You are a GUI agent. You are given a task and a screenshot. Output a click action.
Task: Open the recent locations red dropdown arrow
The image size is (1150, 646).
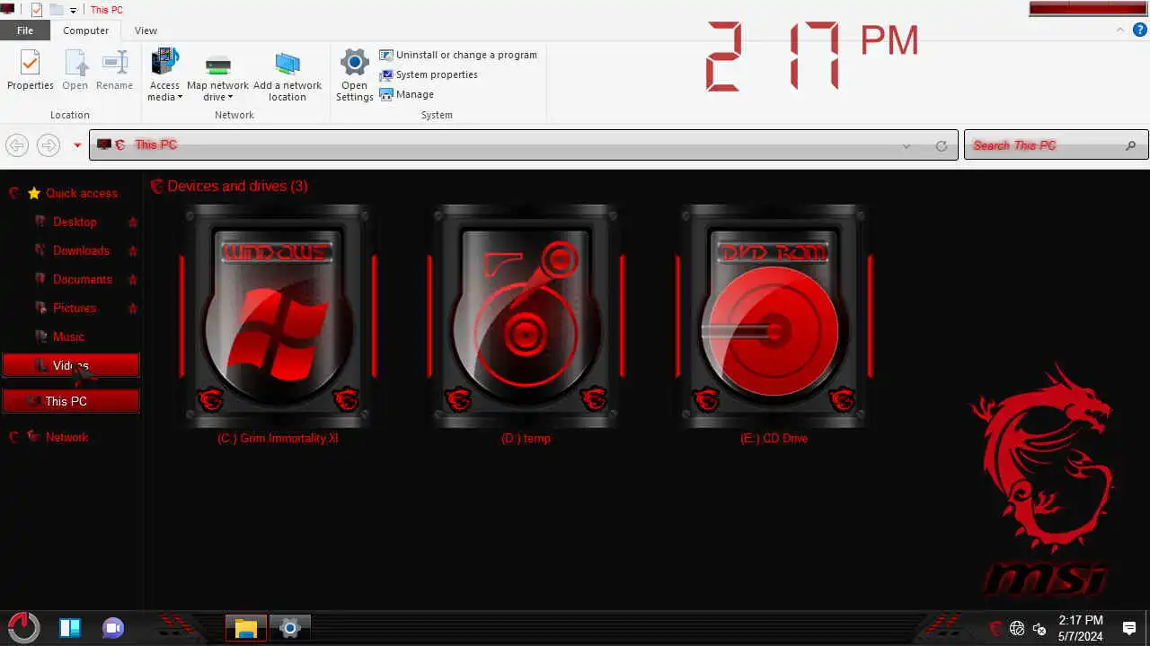[x=77, y=145]
